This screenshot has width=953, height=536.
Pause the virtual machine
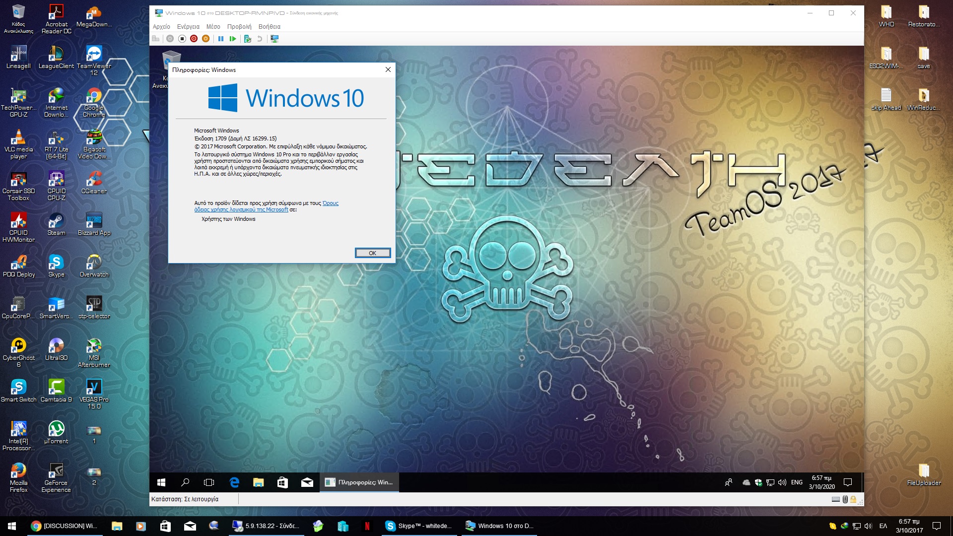point(221,39)
